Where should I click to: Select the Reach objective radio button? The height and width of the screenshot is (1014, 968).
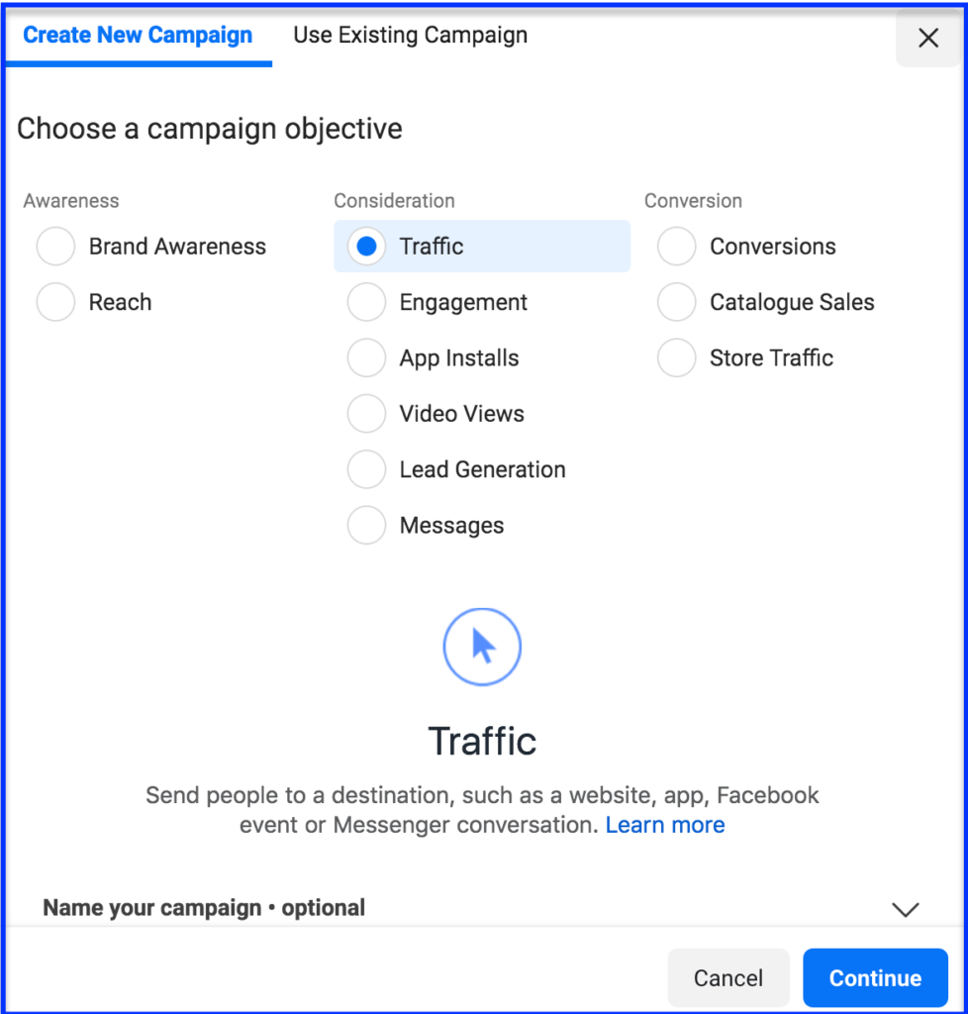(x=56, y=302)
